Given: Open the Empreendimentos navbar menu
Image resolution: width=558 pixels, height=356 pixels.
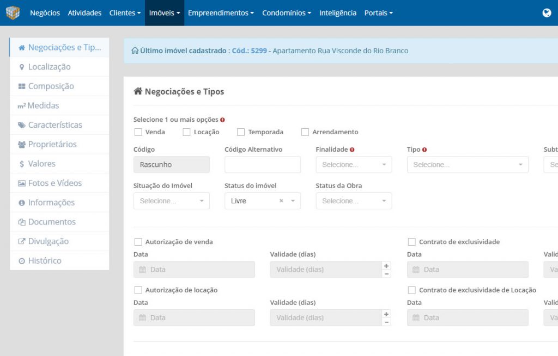Looking at the screenshot, I should pos(221,13).
